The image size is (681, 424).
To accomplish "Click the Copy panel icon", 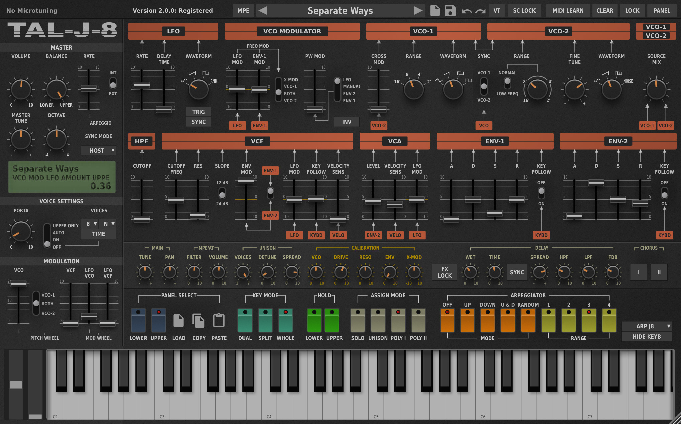I will point(199,320).
